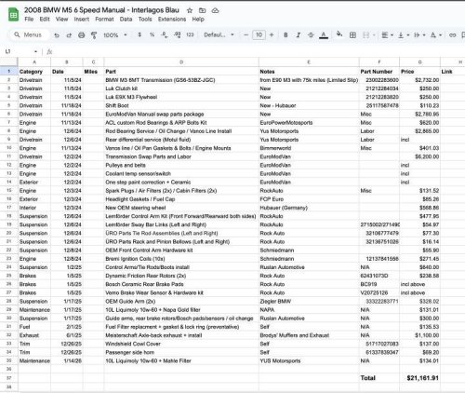Open the File menu
Screen dimensions: 465x393
pyautogui.click(x=29, y=20)
